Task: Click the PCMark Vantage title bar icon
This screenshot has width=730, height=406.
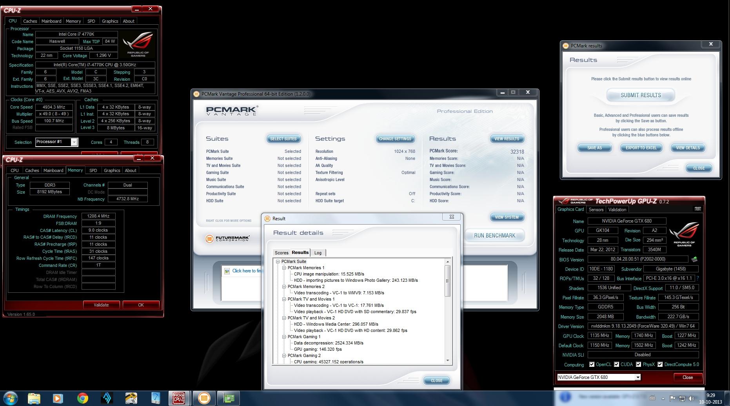Action: pyautogui.click(x=196, y=94)
